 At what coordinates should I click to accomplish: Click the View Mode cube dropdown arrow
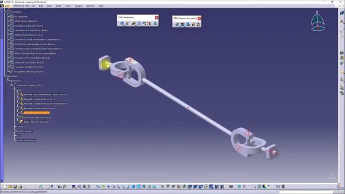141,188
